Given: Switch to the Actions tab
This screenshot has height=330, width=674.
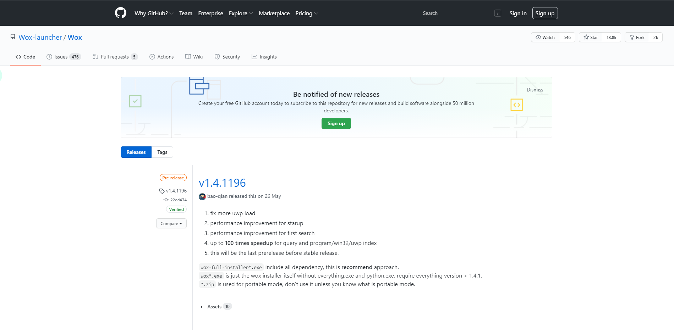Looking at the screenshot, I should (161, 57).
